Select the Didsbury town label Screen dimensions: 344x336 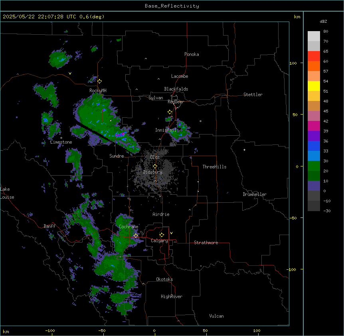(153, 172)
